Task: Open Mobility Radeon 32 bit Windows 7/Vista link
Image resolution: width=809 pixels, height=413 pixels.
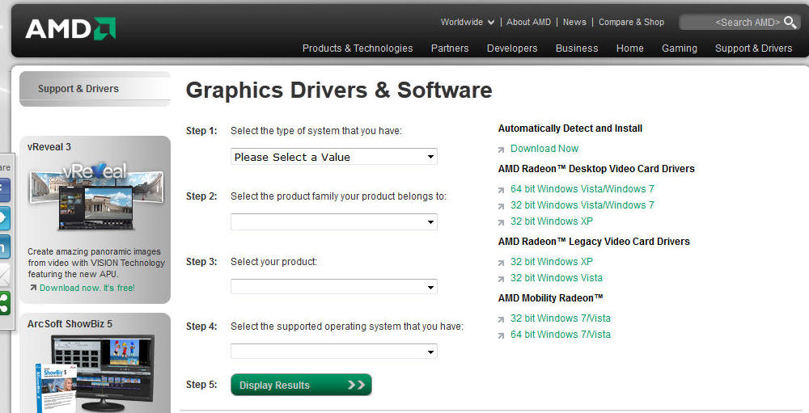Action: (x=561, y=318)
